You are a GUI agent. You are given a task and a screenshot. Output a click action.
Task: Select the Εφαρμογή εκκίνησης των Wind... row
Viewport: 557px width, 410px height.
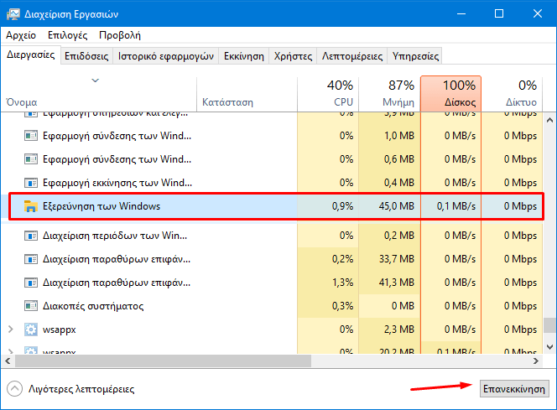click(x=272, y=183)
